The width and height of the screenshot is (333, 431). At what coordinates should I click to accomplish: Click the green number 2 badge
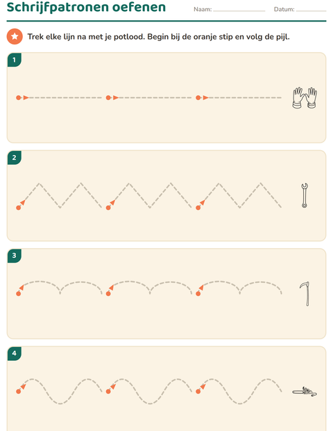[15, 158]
